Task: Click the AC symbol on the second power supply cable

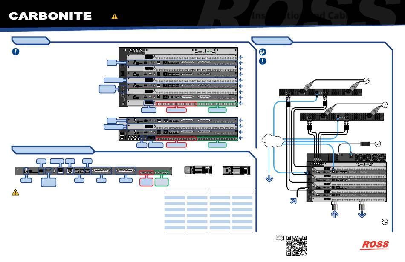Action: [x=385, y=105]
